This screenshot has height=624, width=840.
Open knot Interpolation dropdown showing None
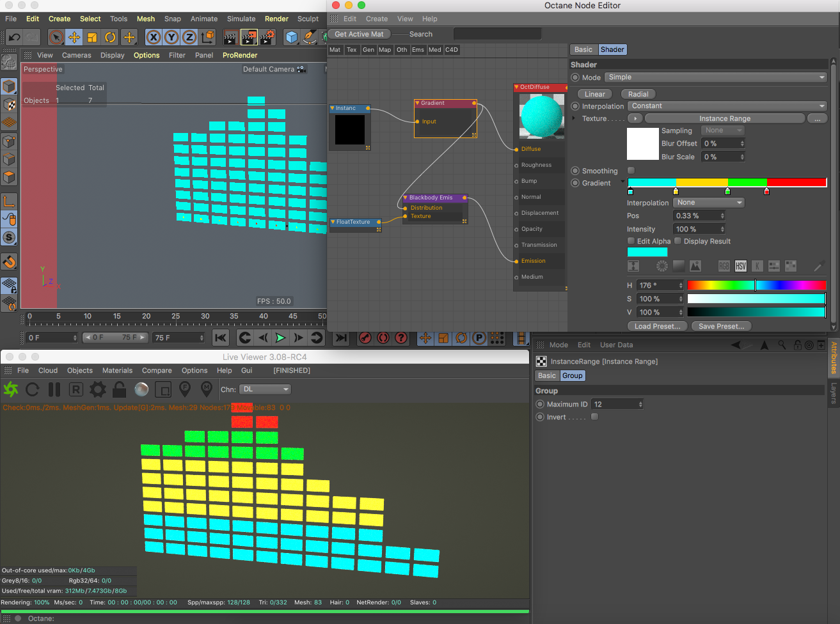point(708,203)
